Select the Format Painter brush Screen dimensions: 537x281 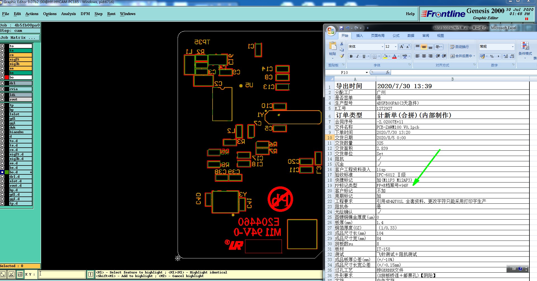(342, 56)
